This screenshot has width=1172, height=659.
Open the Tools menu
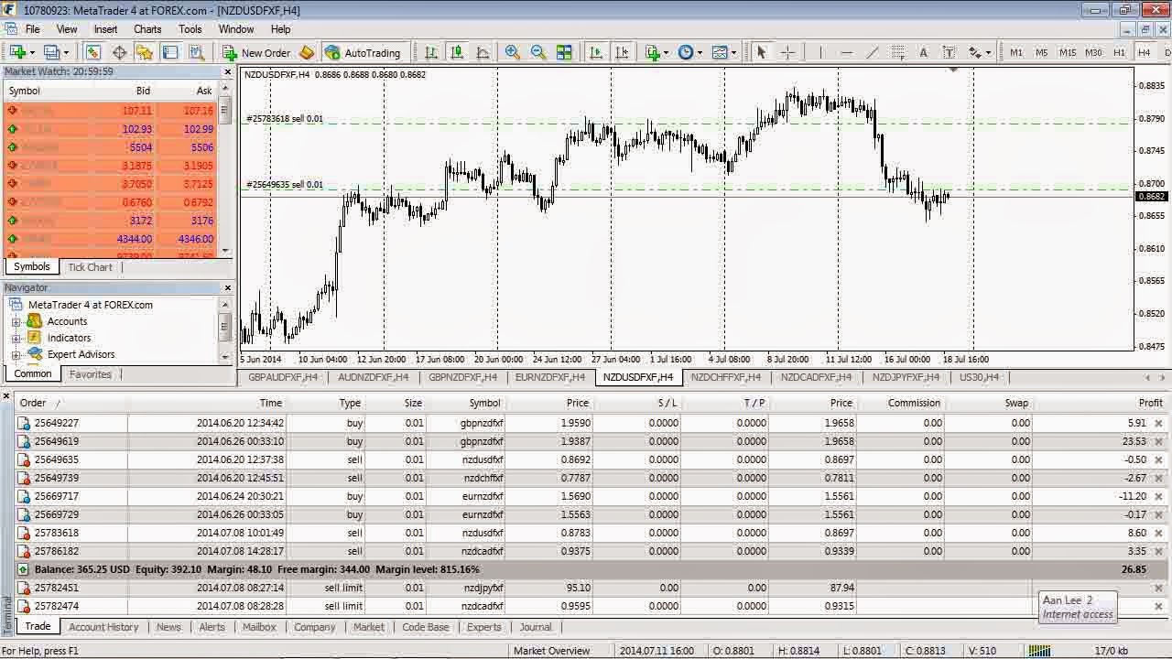point(190,29)
